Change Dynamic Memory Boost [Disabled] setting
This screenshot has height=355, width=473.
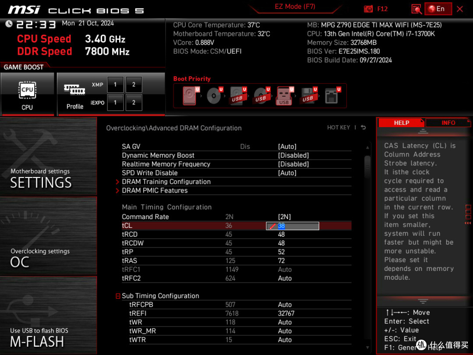coord(293,156)
